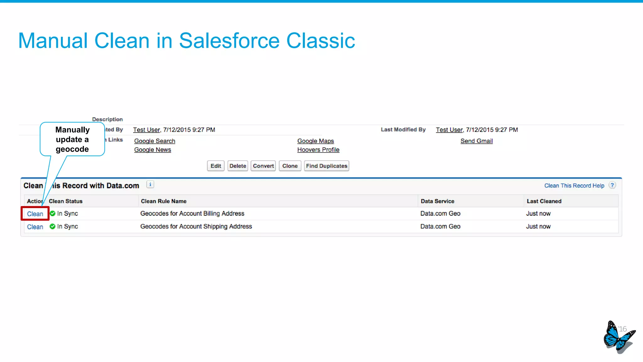Open the Send Gmail link
Image resolution: width=643 pixels, height=362 pixels.
(477, 141)
